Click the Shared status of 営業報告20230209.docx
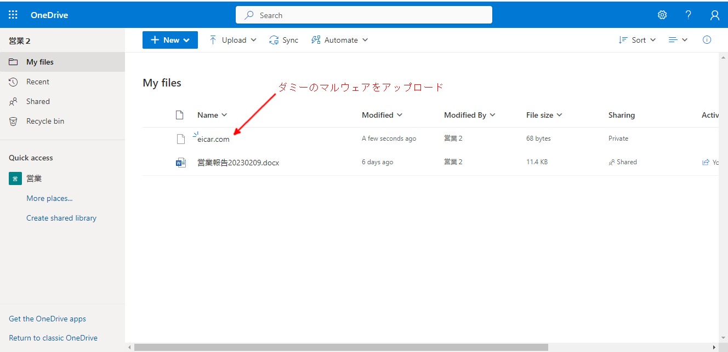 coord(623,162)
